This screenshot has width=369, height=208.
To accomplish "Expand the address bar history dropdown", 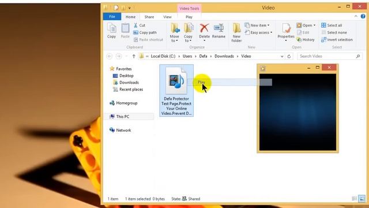I will [282, 57].
